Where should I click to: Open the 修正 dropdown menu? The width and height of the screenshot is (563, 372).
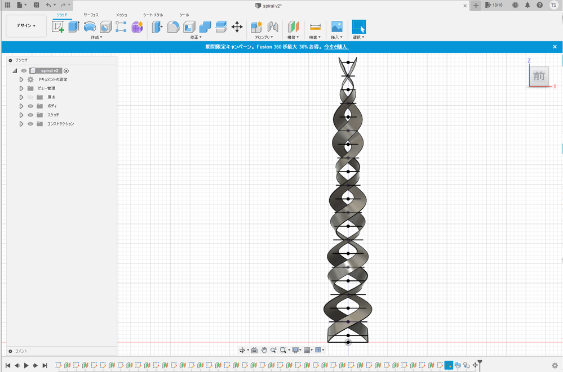[196, 37]
